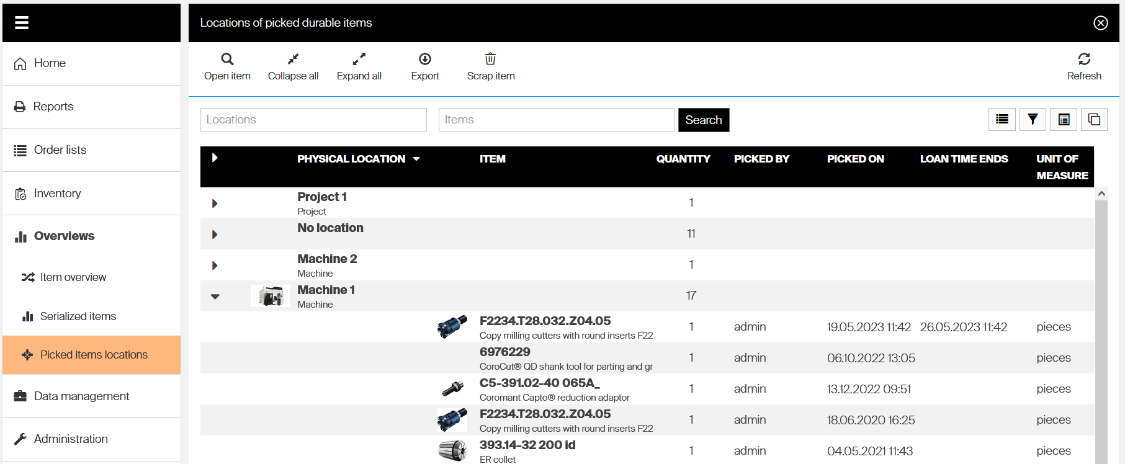This screenshot has width=1125, height=464.
Task: Export the picked items list
Action: click(x=425, y=60)
